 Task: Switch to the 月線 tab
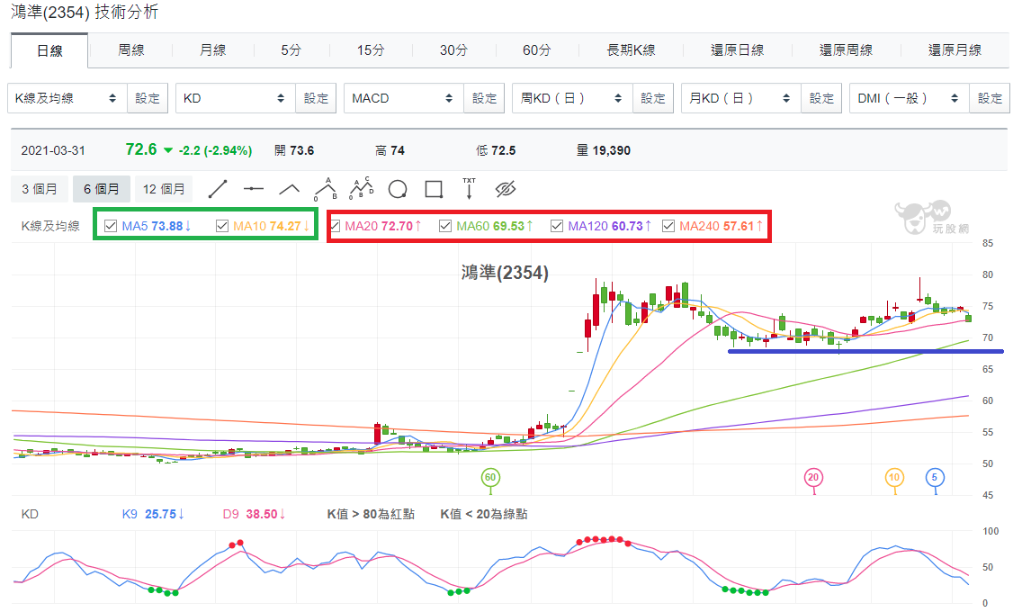click(212, 50)
